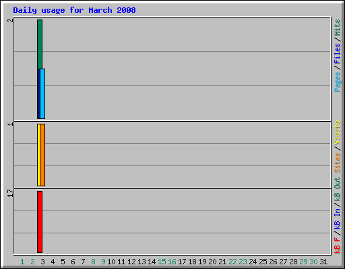Screen dimensions: 345x269
Task: Click day label 17 on the x-axis
Action: (x=182, y=262)
